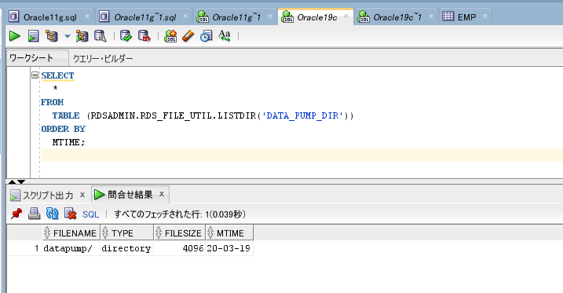Close the Oracle11g.sql tab
Viewport: 563px width, 293px height.
pos(87,16)
